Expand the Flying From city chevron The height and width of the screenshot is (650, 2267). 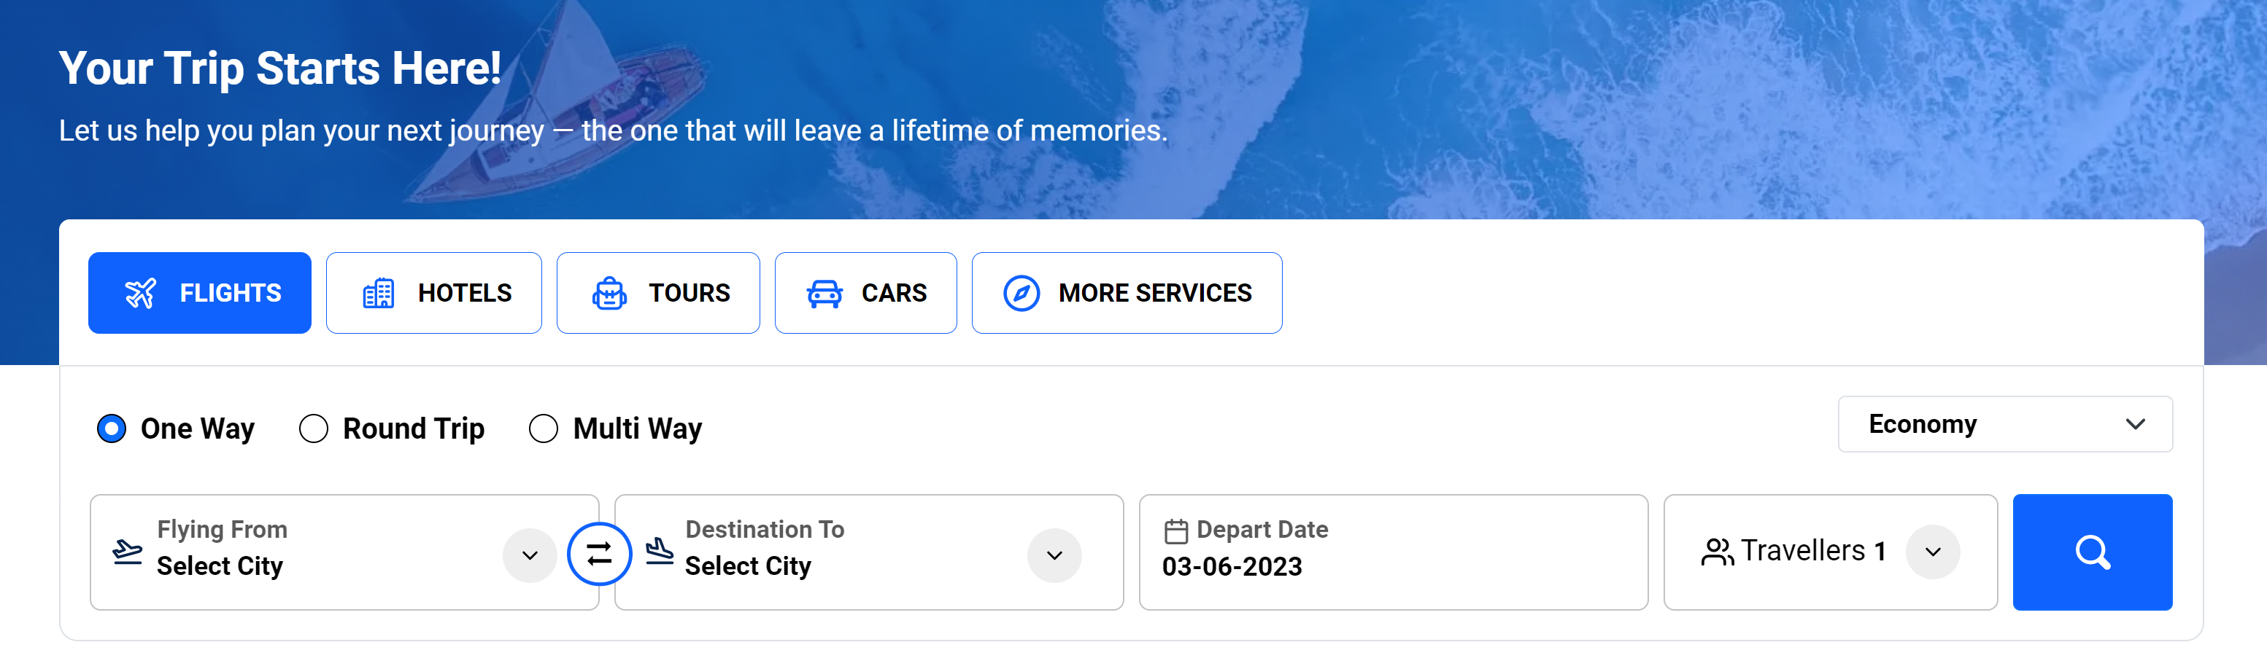point(530,555)
